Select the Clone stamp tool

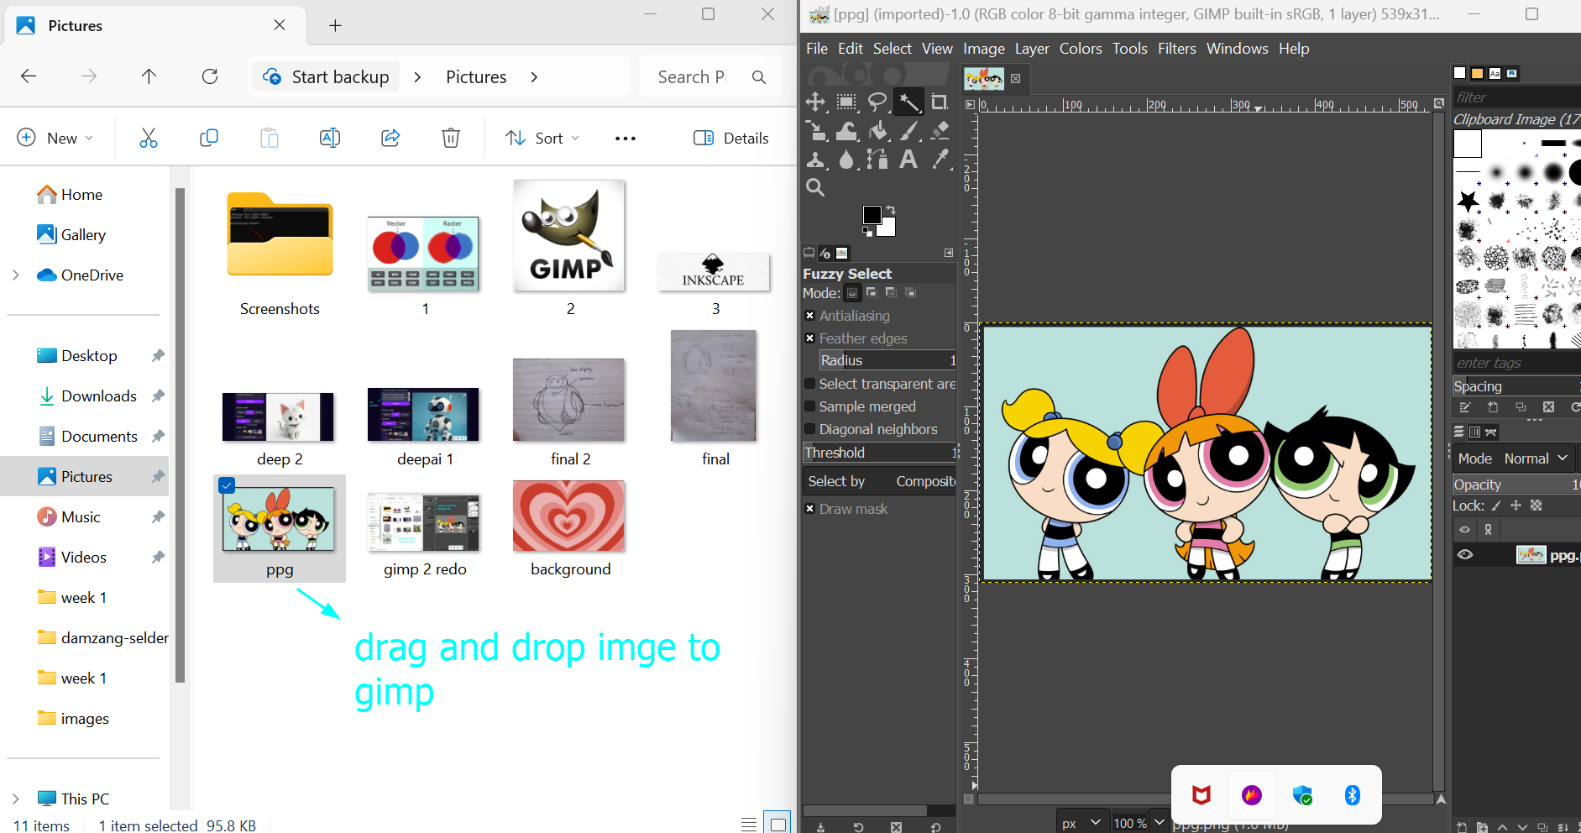(x=815, y=160)
